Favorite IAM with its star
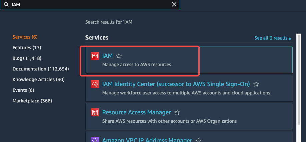Screen dimensions: 306x142 point(119,56)
